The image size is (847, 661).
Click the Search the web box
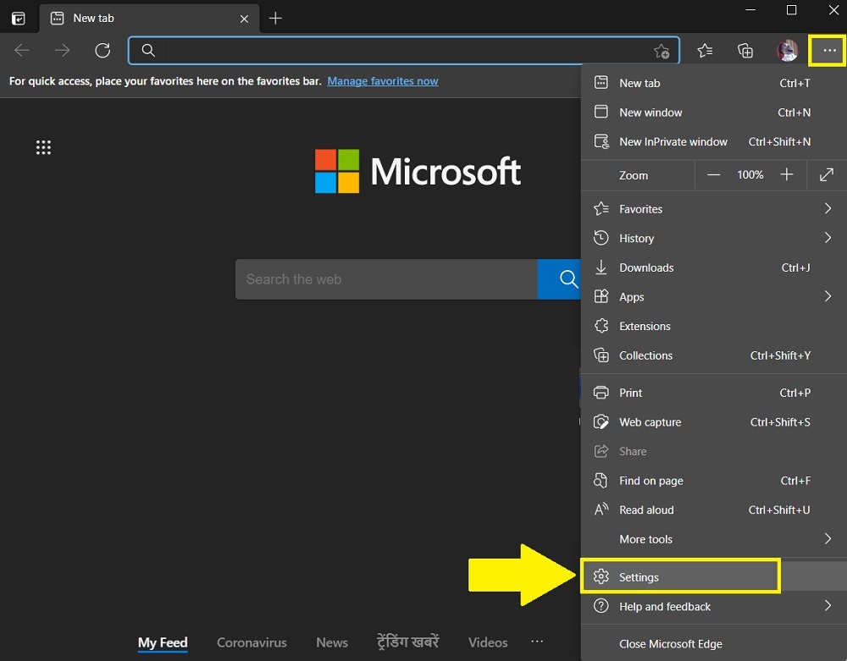coord(385,279)
